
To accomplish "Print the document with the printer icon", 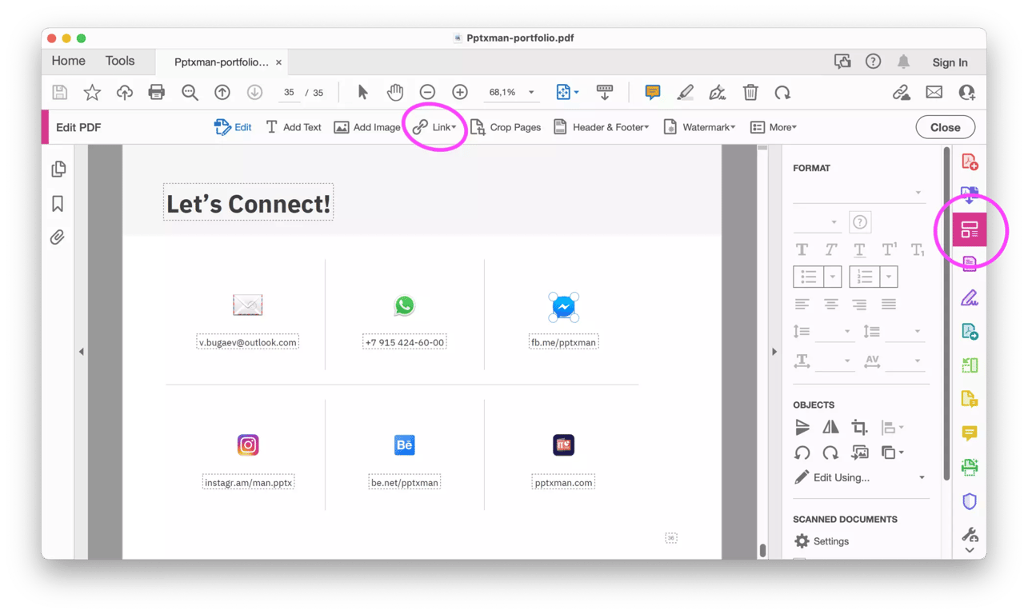I will [x=157, y=93].
